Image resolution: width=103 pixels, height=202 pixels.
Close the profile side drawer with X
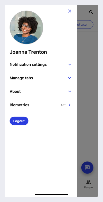click(x=70, y=11)
